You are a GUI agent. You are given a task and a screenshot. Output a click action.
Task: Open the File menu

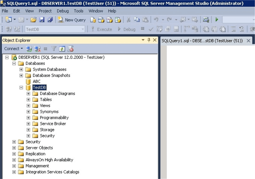point(5,11)
